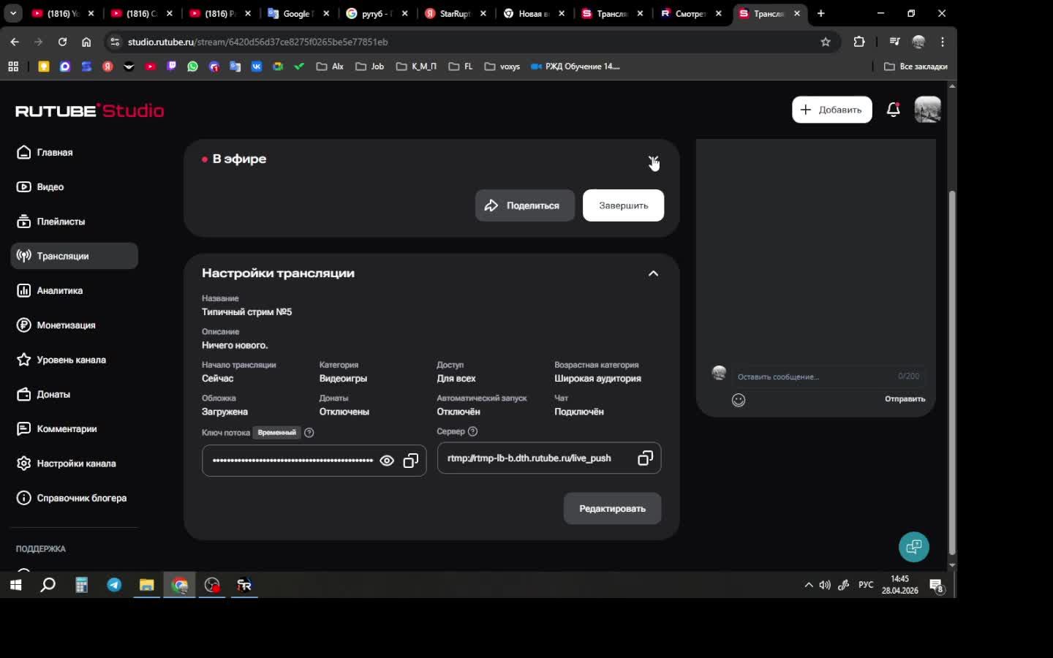Click browser back arrow
Viewport: 1053px width, 658px height.
tap(15, 42)
